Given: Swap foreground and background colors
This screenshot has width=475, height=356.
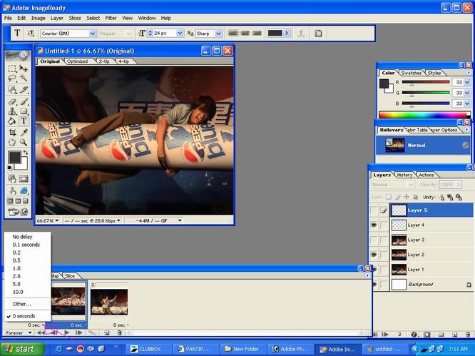Looking at the screenshot, I should (26, 153).
